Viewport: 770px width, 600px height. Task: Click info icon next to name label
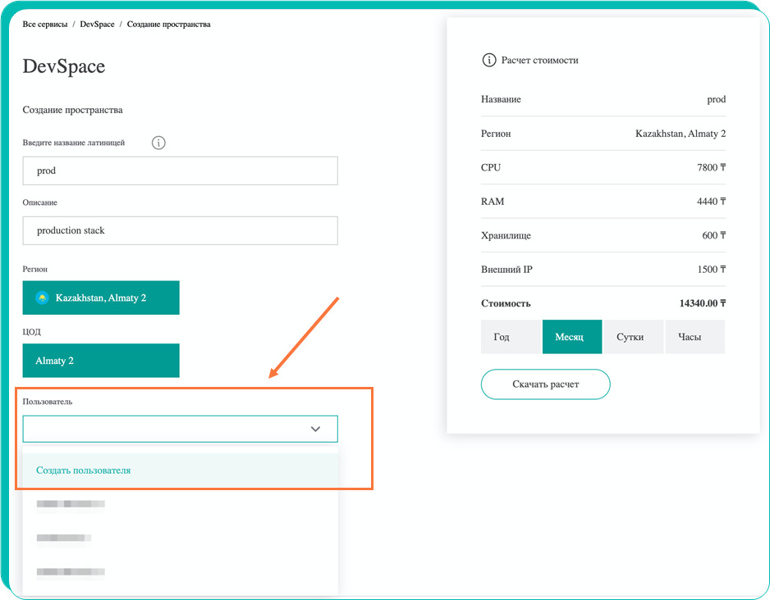pyautogui.click(x=159, y=143)
